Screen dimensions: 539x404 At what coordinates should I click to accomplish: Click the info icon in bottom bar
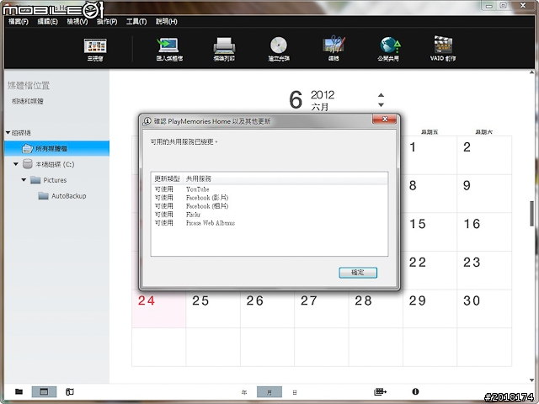415,392
